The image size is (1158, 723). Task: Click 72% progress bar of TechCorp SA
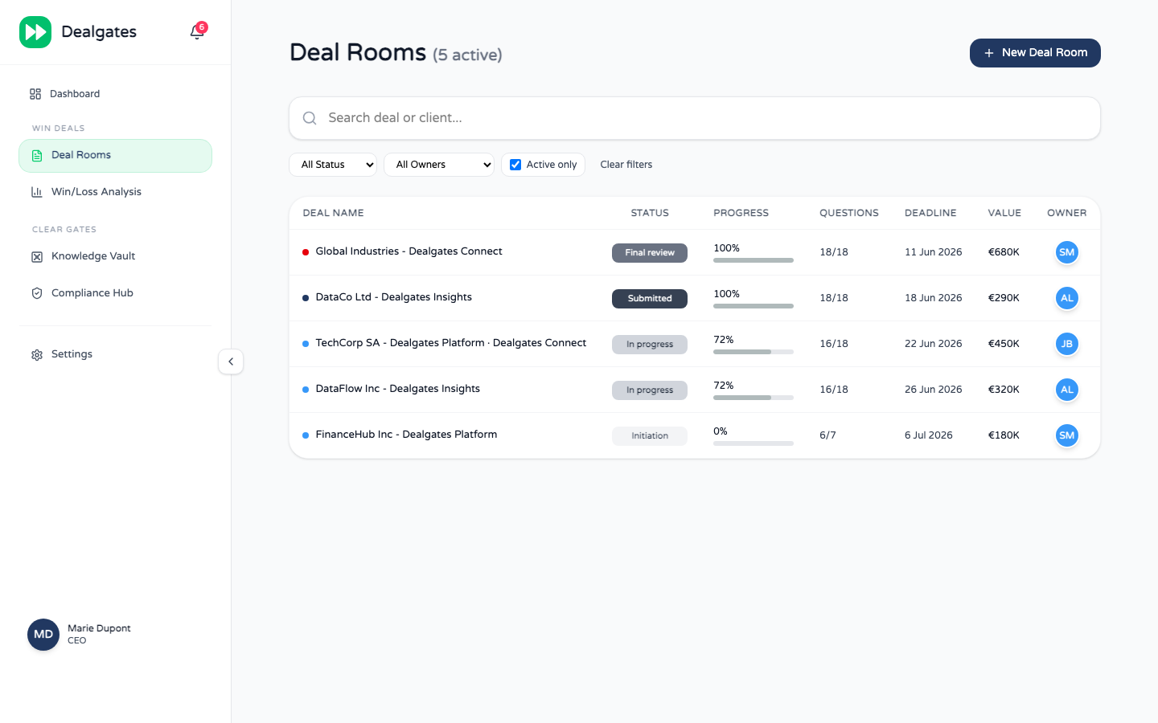(x=754, y=352)
